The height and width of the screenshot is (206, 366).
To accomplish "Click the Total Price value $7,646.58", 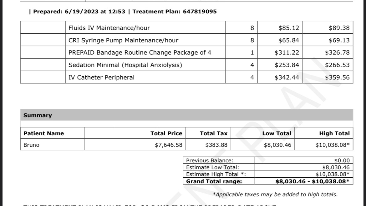I will tap(168, 145).
